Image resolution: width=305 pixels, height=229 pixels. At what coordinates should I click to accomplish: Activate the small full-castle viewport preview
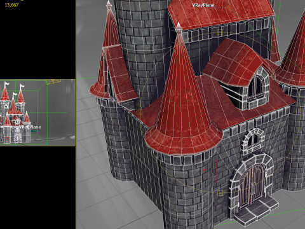pos(37,113)
